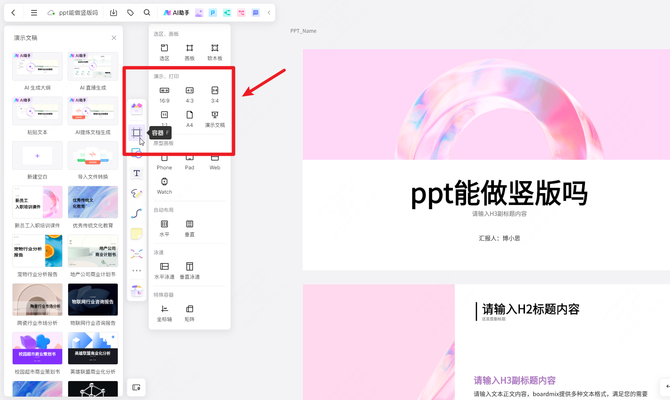670x400 pixels.
Task: Open the tag icon in top bar
Action: click(x=130, y=13)
